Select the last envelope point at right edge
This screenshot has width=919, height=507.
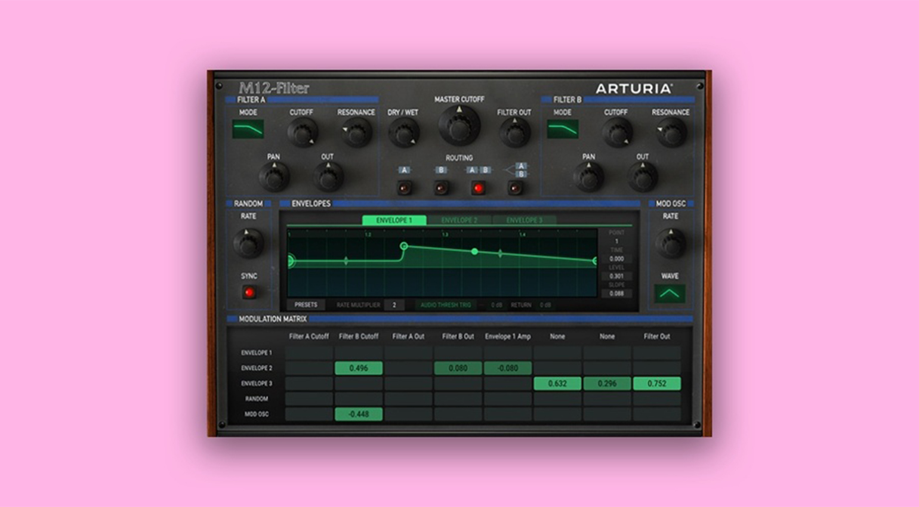595,261
